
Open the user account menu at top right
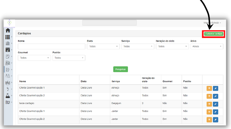tap(212, 23)
